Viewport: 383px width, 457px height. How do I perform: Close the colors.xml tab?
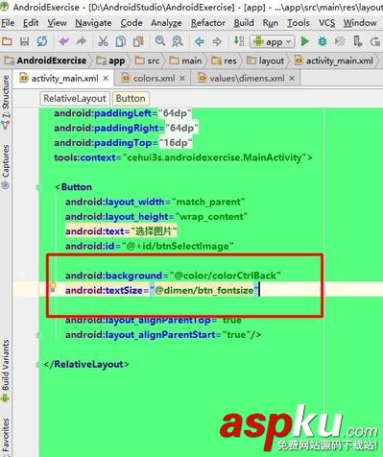tap(182, 78)
